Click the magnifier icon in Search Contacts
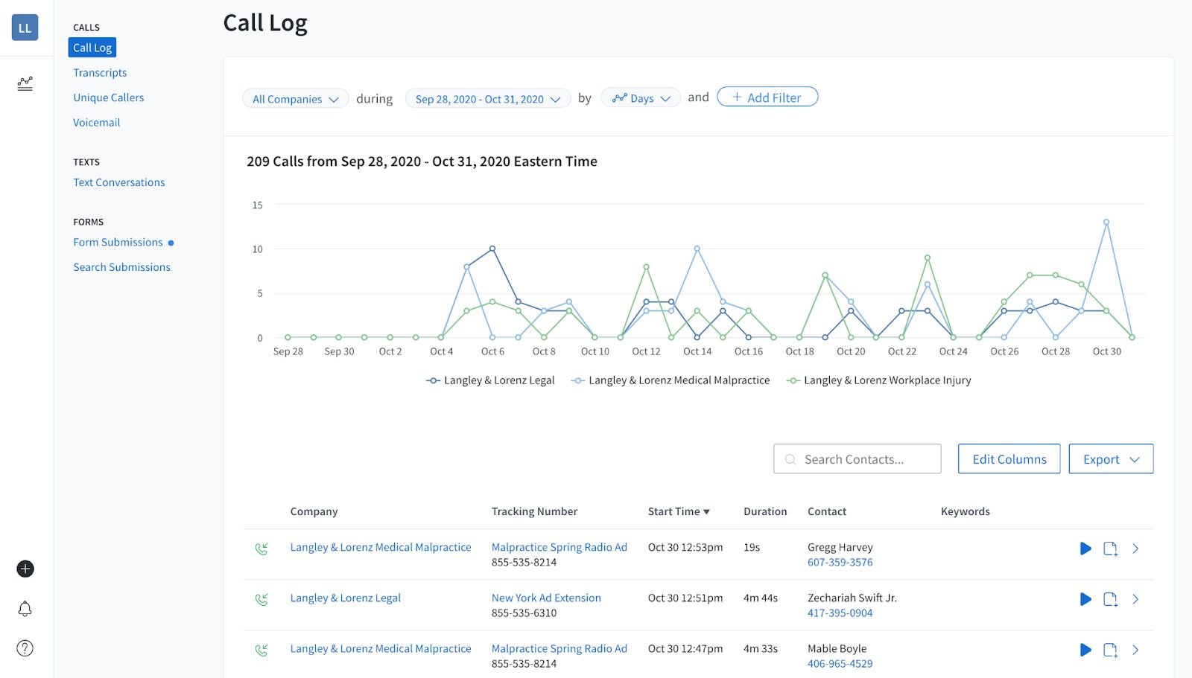Image resolution: width=1192 pixels, height=678 pixels. pos(790,459)
